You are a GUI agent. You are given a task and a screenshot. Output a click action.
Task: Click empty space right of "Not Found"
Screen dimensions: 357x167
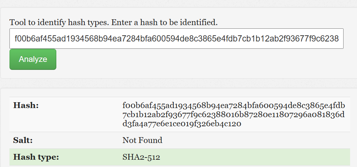pos(254,140)
